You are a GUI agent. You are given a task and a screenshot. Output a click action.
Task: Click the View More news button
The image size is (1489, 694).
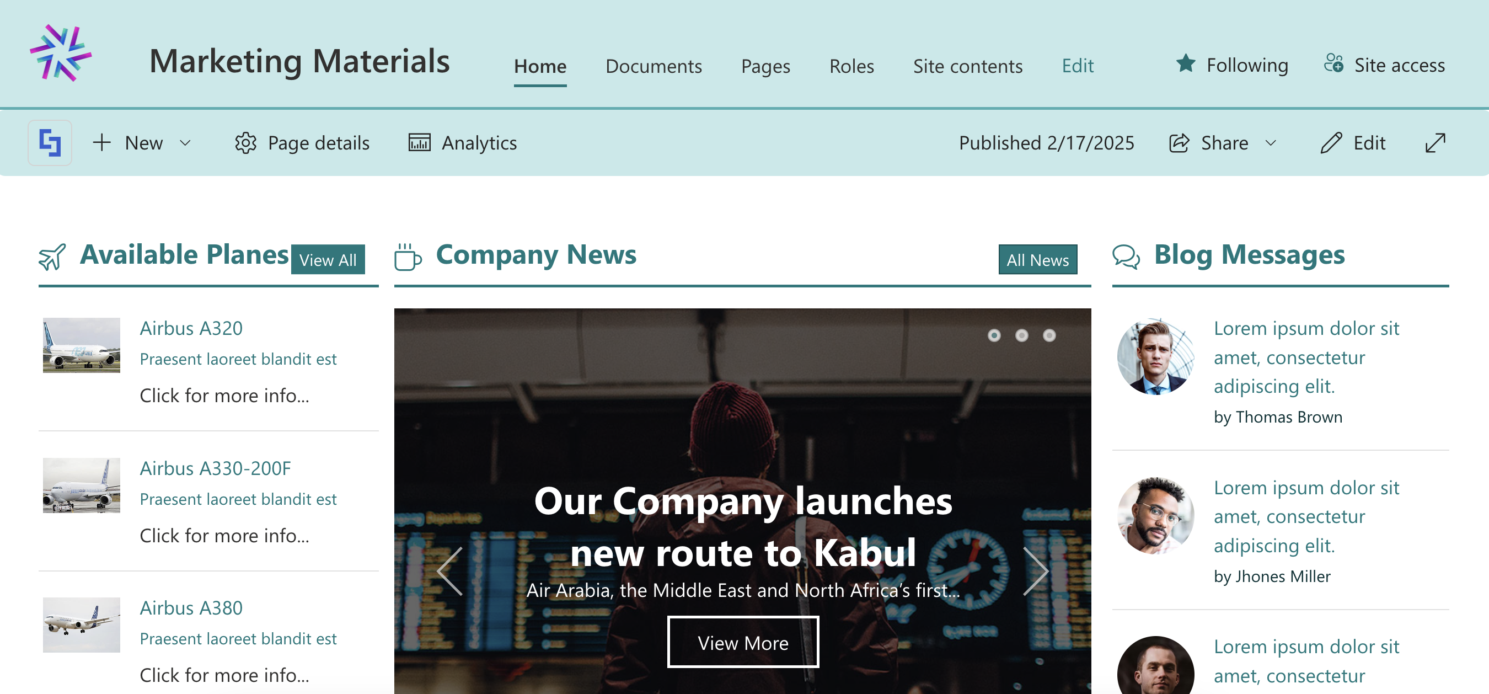[743, 642]
